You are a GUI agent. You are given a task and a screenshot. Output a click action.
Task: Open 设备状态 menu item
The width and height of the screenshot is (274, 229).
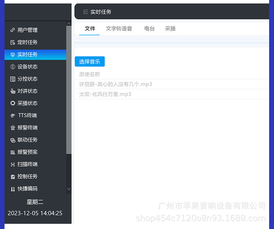(35, 67)
